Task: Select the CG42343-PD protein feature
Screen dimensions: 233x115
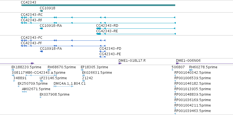Action: pos(102,51)
